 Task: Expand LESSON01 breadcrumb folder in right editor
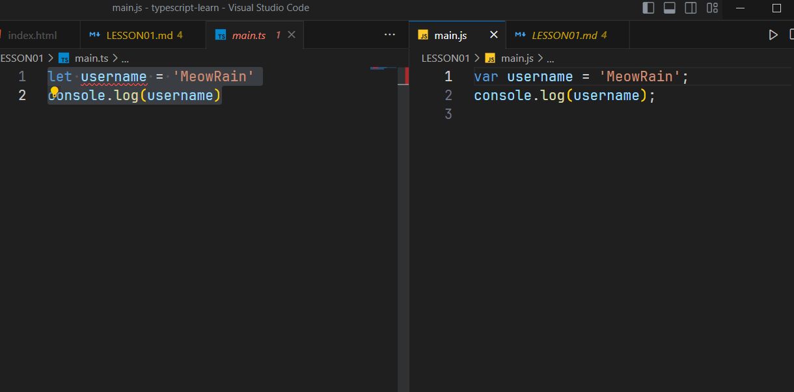(445, 58)
